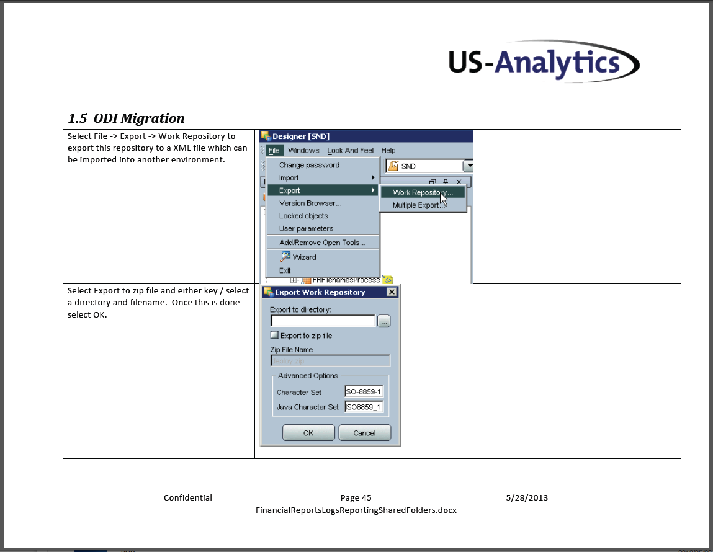Image resolution: width=713 pixels, height=552 pixels.
Task: Select Multiple Export... submenu item
Action: [x=423, y=205]
